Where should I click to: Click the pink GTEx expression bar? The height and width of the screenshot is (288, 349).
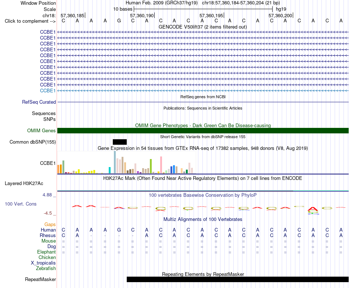coord(161,165)
